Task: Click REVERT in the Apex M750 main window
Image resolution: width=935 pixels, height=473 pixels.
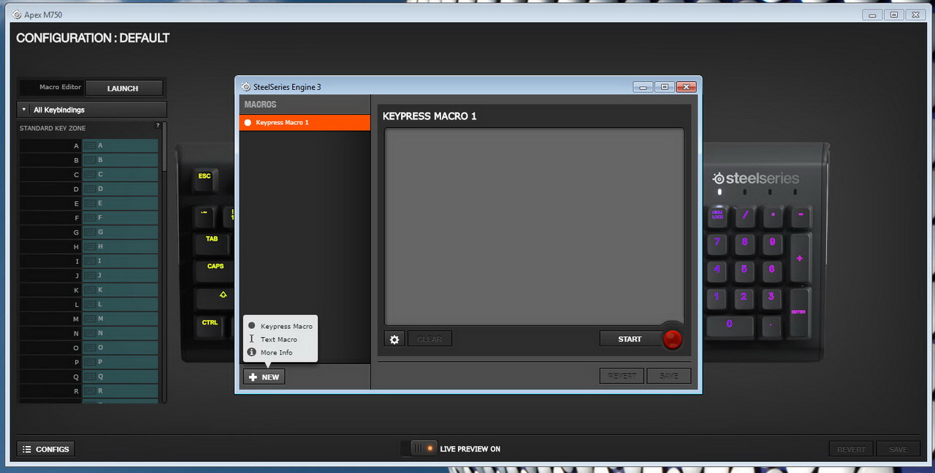Action: [851, 449]
